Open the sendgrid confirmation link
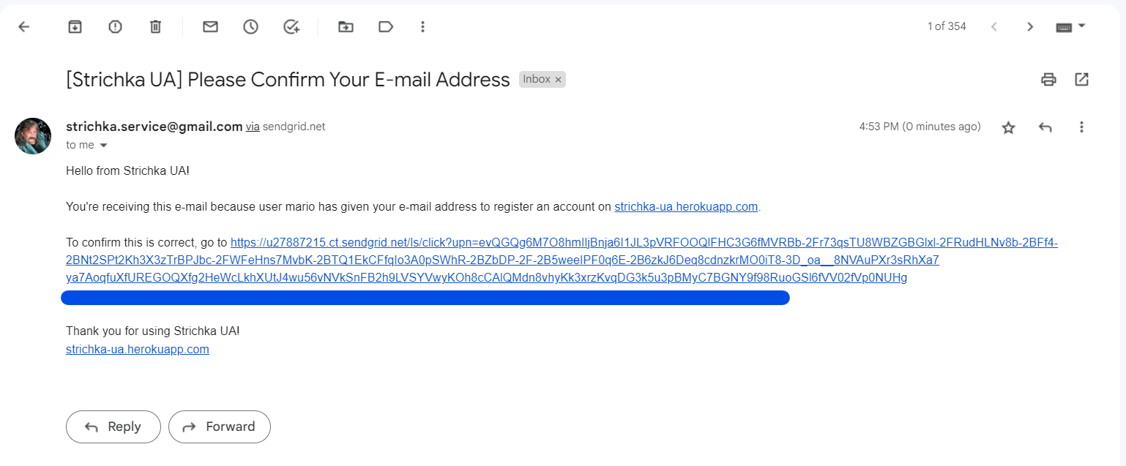The image size is (1126, 466). coord(562,260)
